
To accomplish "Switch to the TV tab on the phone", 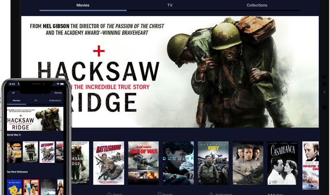I will tap(36, 101).
